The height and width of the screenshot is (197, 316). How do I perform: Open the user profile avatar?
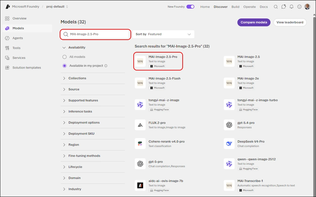tap(307, 7)
